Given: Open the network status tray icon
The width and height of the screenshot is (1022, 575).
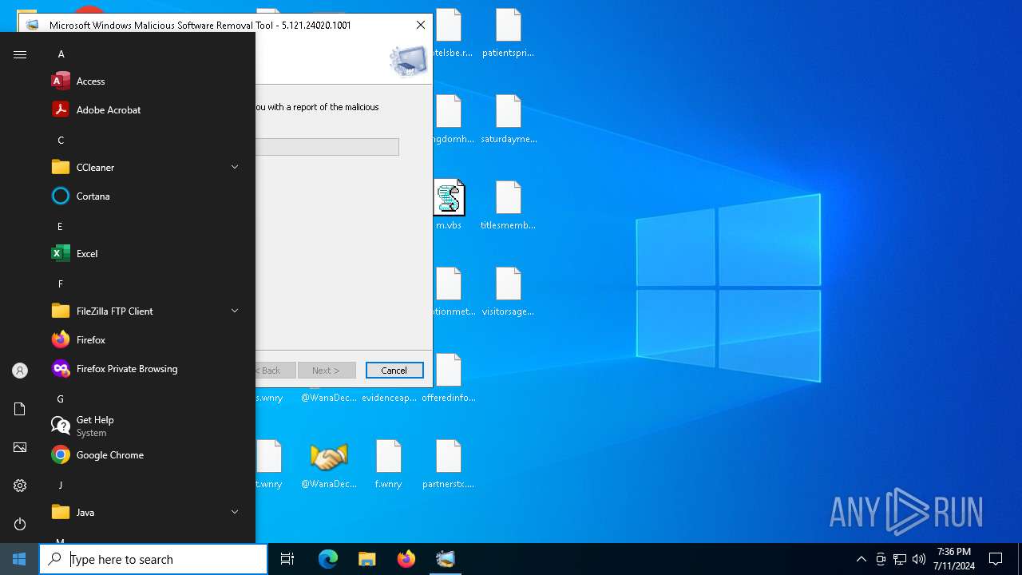Looking at the screenshot, I should coord(900,559).
